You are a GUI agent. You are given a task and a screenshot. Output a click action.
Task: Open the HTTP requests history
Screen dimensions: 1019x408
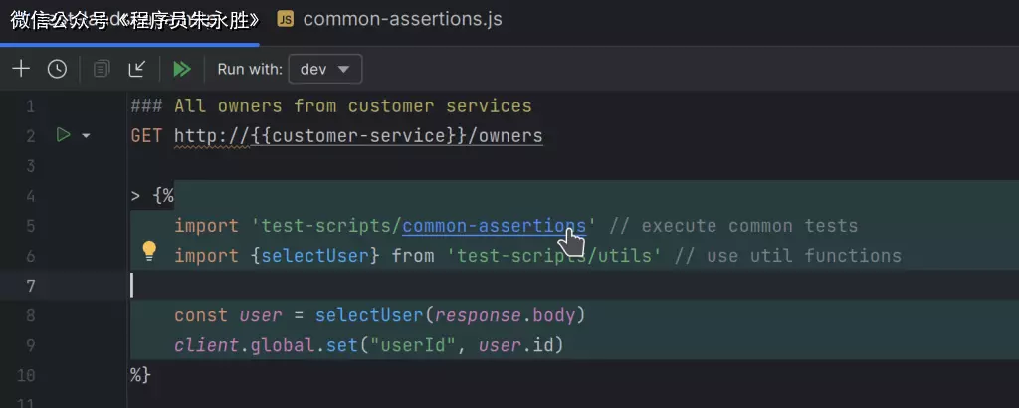(58, 69)
